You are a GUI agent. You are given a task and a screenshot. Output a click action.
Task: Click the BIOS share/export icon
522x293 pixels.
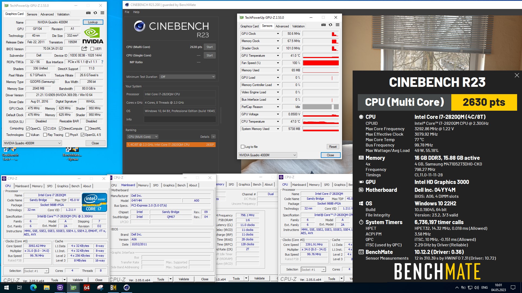pyautogui.click(x=84, y=49)
